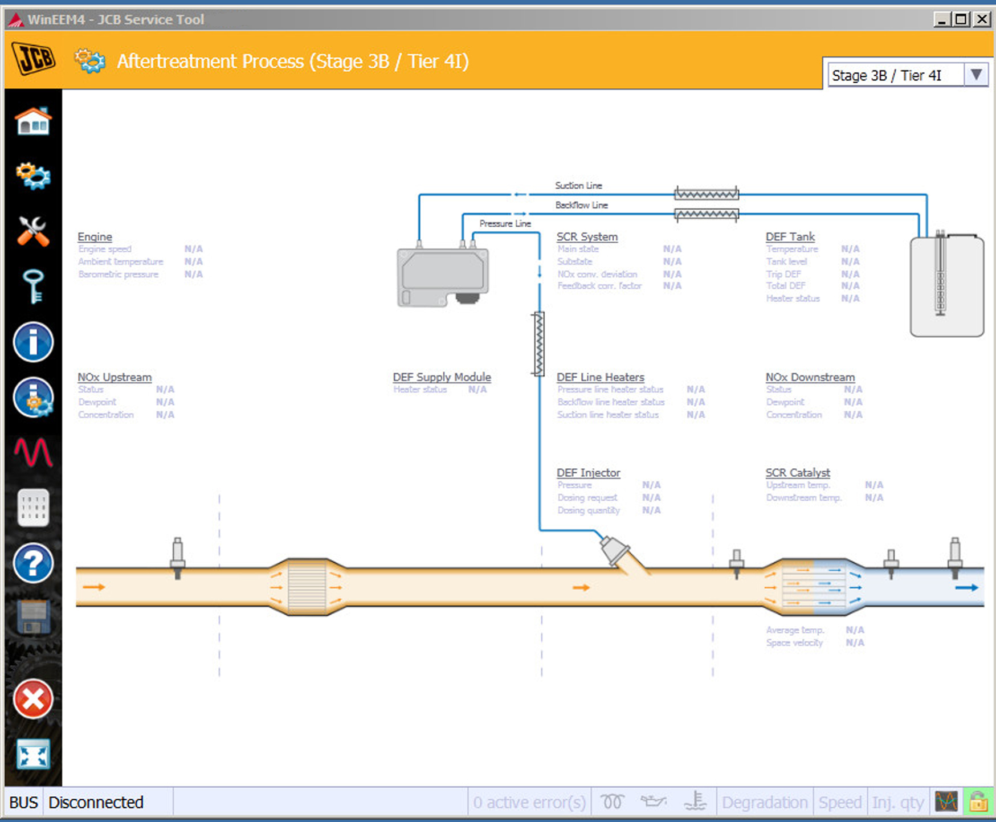Screen dimensions: 996x822
Task: Open the blue question mark help icon
Action: (x=33, y=563)
